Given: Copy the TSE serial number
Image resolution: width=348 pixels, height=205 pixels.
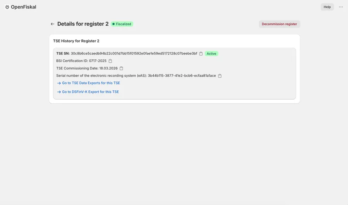Looking at the screenshot, I should 201,54.
